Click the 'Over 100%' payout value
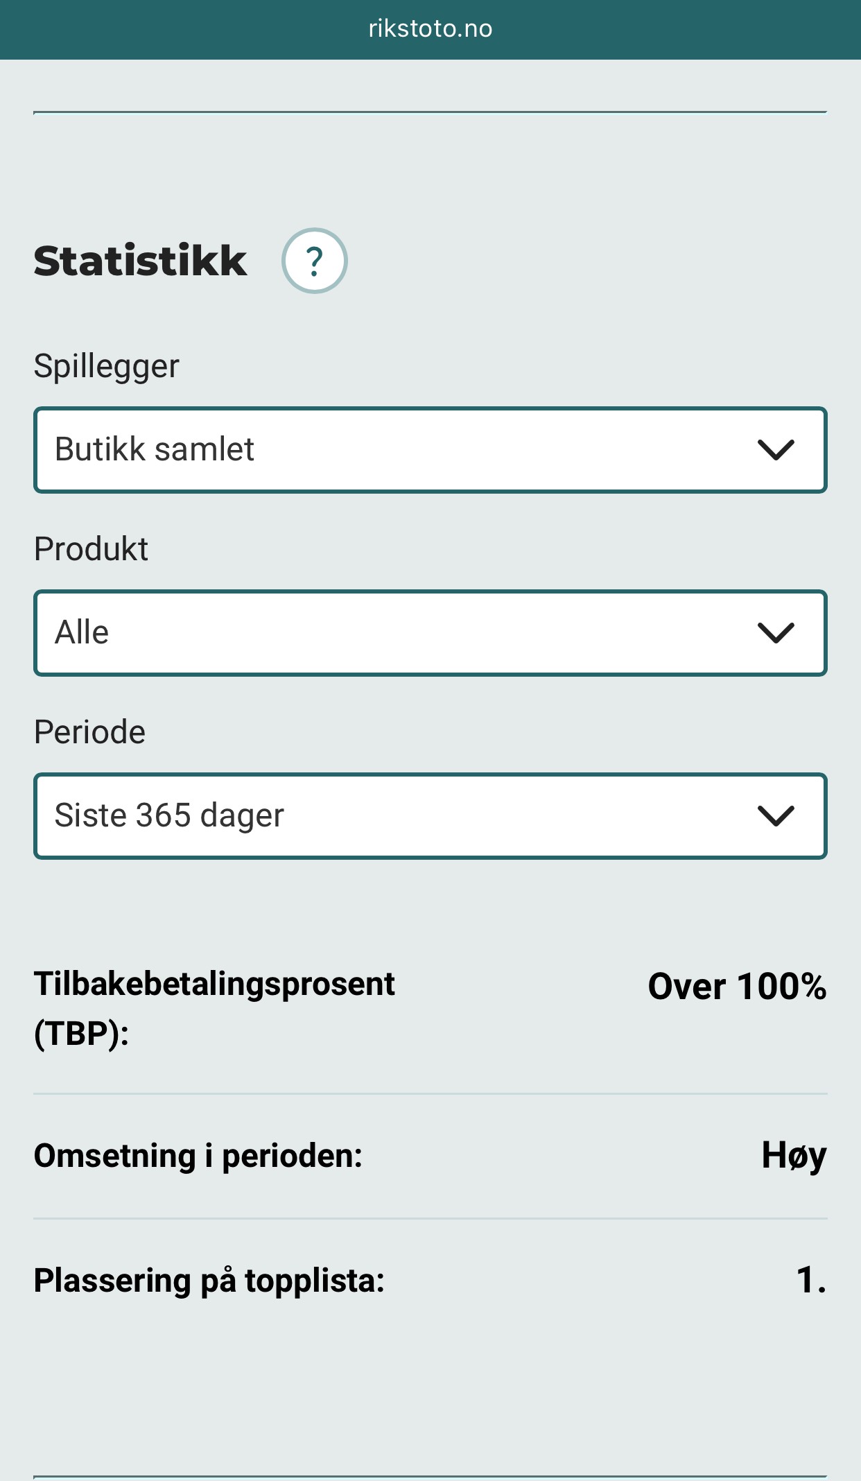Image resolution: width=861 pixels, height=1481 pixels. [x=736, y=986]
